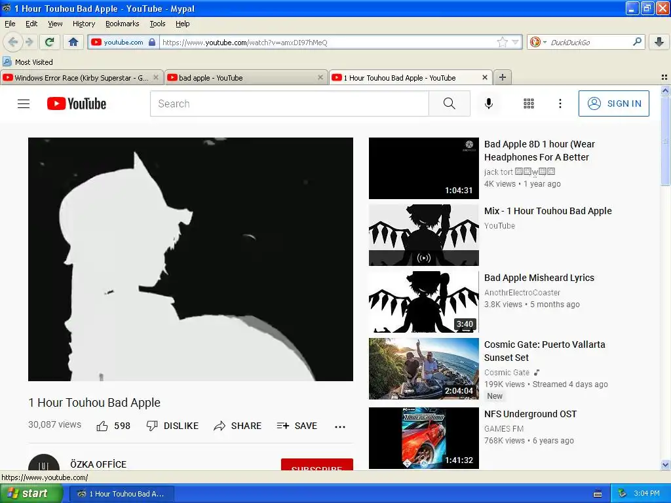Click the SIGN IN button
The width and height of the screenshot is (671, 503).
tap(613, 103)
